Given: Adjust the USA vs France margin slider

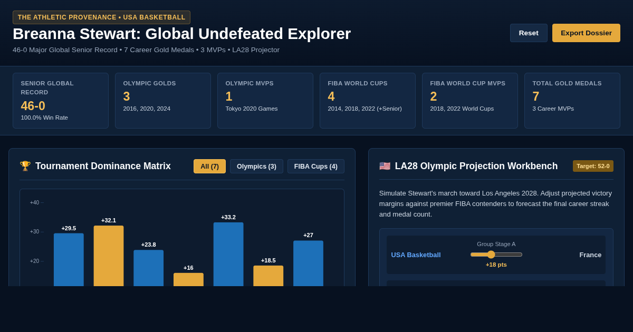Looking at the screenshot, I should 496,255.
